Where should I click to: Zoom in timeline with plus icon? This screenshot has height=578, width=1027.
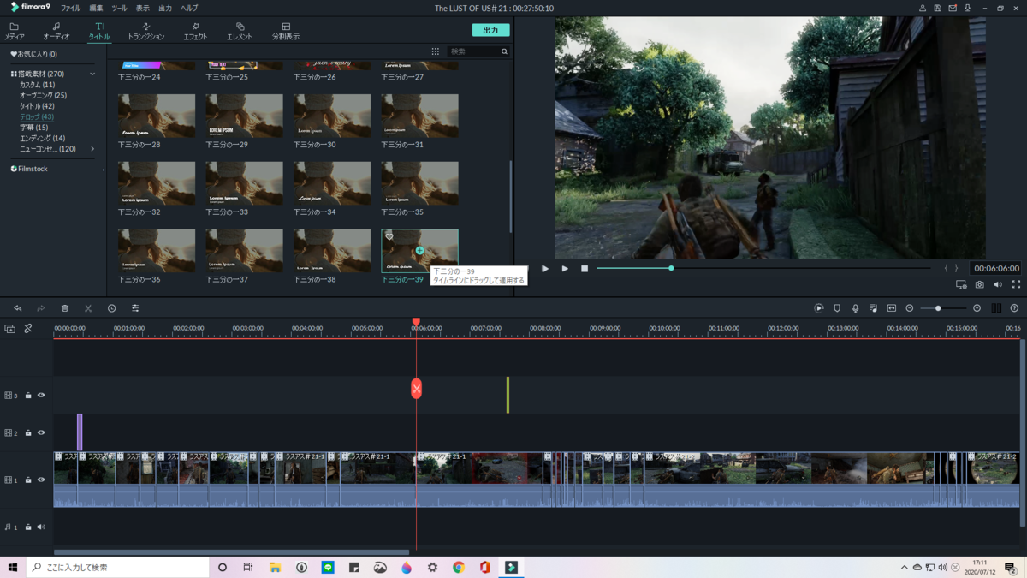tap(977, 308)
